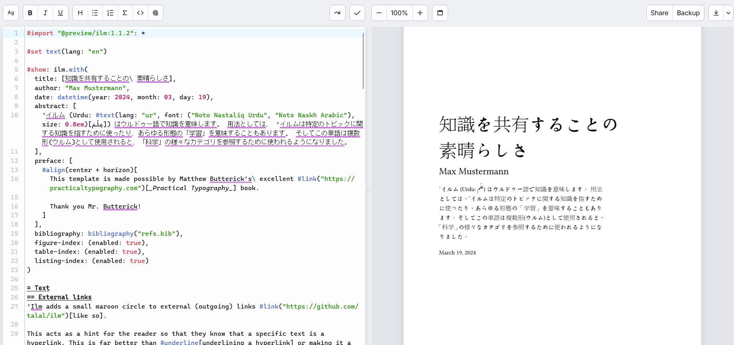Insert a raw code block
The image size is (734, 345).
coord(140,13)
